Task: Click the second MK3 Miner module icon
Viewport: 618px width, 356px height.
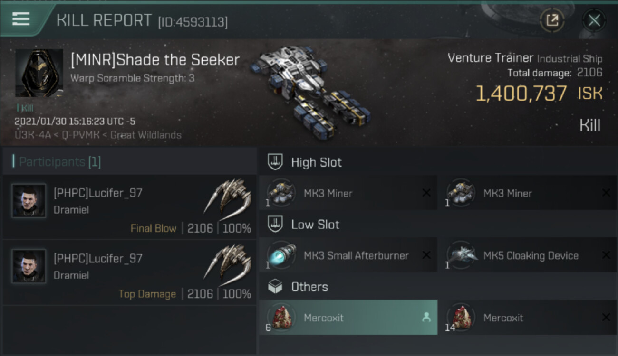Action: click(461, 193)
